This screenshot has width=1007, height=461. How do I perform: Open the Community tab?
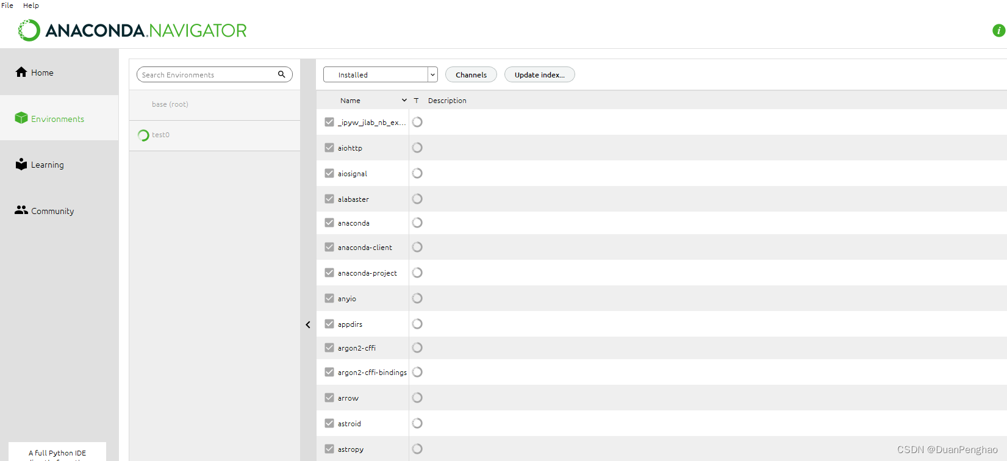(59, 210)
